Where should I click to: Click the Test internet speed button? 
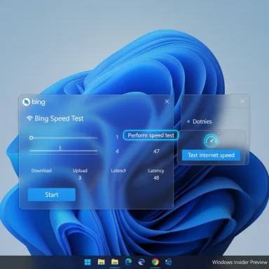[211, 156]
